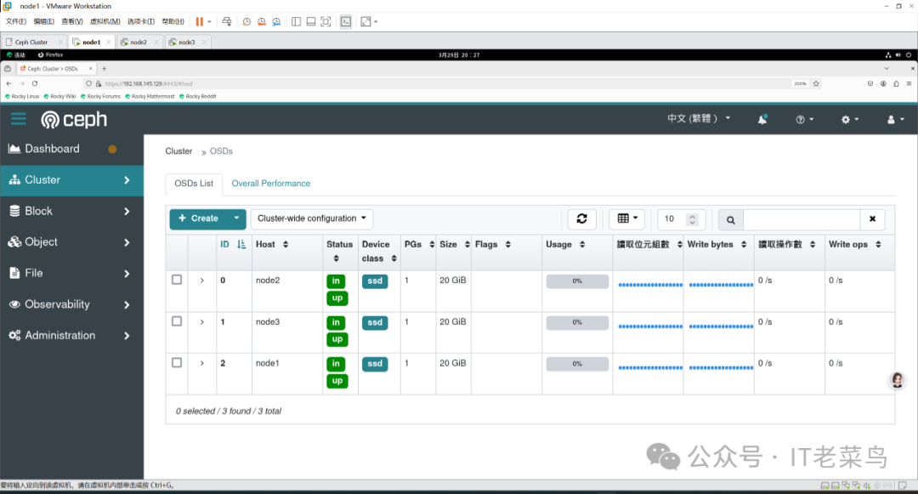Screen dimensions: 918x494
Task: Expand the File sidebar menu
Action: 71,273
